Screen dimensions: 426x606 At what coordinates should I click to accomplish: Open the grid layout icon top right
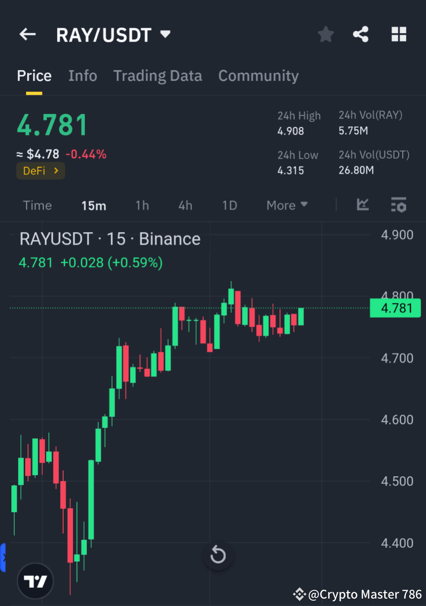tap(398, 34)
